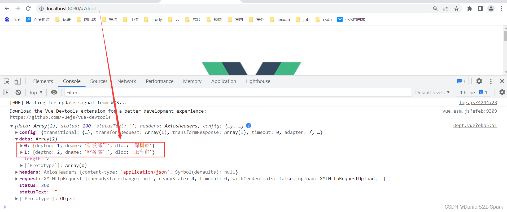507x212 pixels.
Task: Collapse the logged response object
Action: pyautogui.click(x=12, y=126)
